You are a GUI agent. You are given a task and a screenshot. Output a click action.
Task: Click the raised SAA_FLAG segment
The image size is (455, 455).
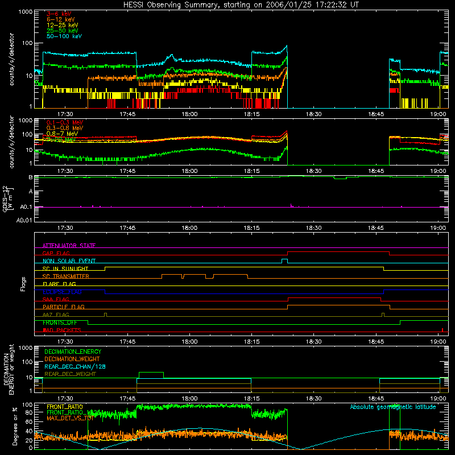pyautogui.click(x=334, y=298)
